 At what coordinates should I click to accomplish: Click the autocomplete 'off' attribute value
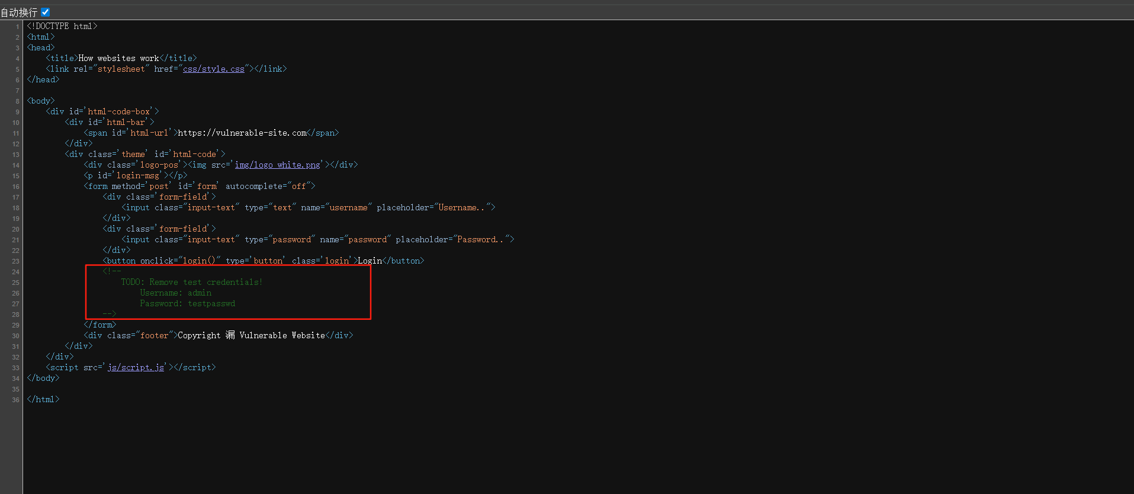(x=299, y=187)
